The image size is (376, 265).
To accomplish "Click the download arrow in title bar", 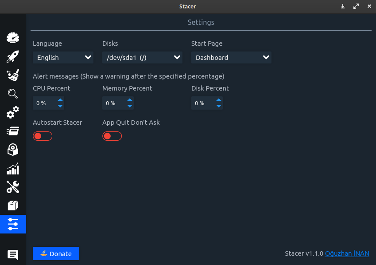I will tap(343, 7).
